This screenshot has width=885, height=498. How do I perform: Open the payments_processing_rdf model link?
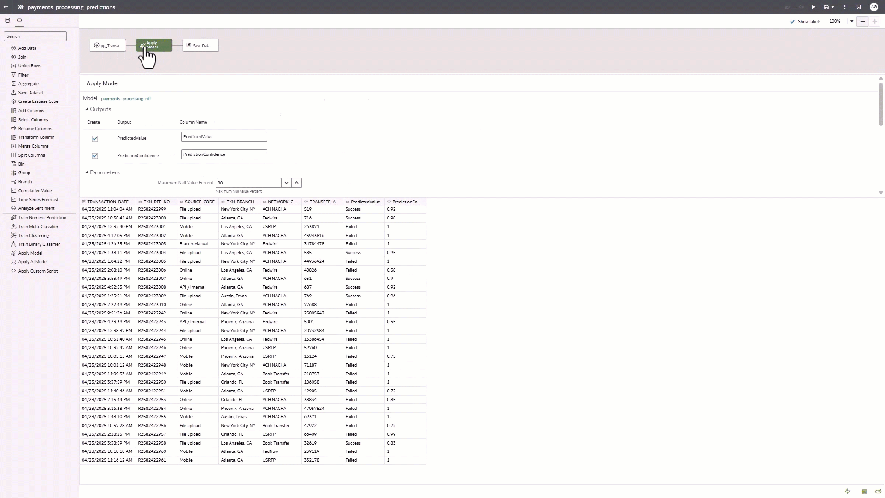click(125, 98)
